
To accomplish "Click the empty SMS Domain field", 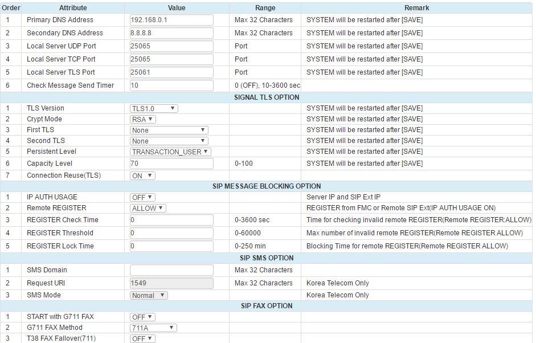I will (x=171, y=270).
